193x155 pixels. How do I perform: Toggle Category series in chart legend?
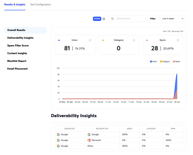(165, 62)
